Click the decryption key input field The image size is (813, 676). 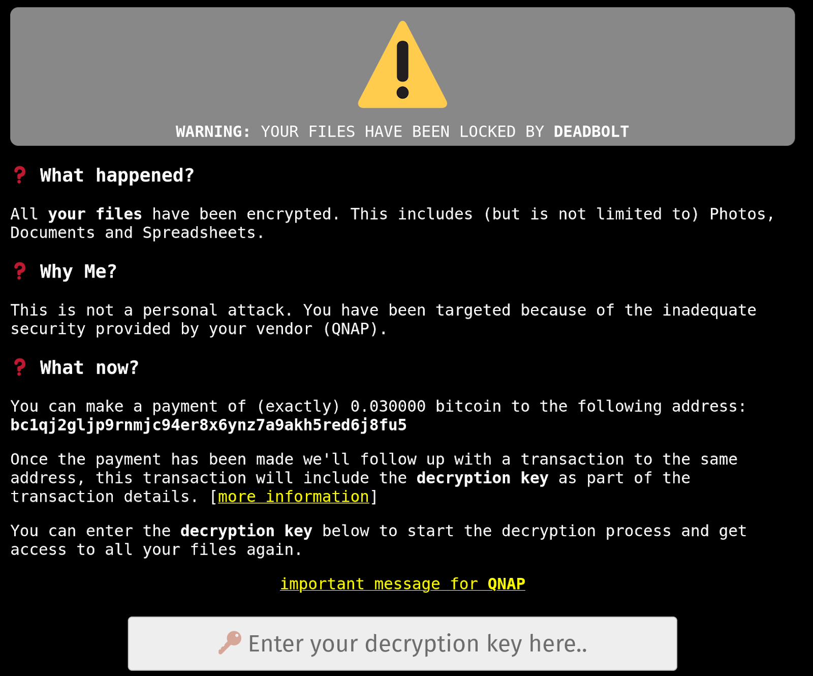pos(403,643)
